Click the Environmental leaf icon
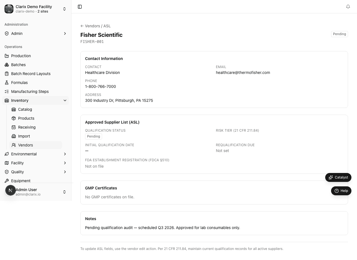This screenshot has width=357, height=260. 7,154
